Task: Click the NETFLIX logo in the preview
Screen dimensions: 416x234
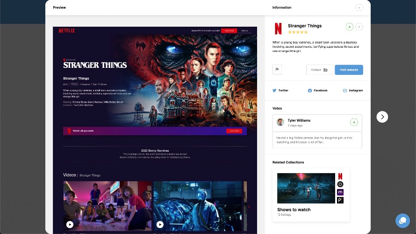Action: point(66,31)
